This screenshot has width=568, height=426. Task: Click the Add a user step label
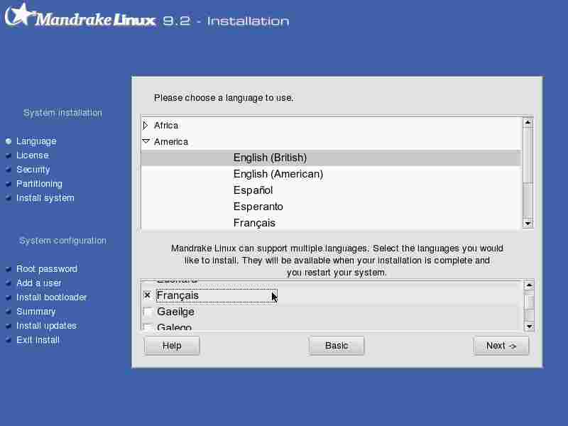click(39, 283)
